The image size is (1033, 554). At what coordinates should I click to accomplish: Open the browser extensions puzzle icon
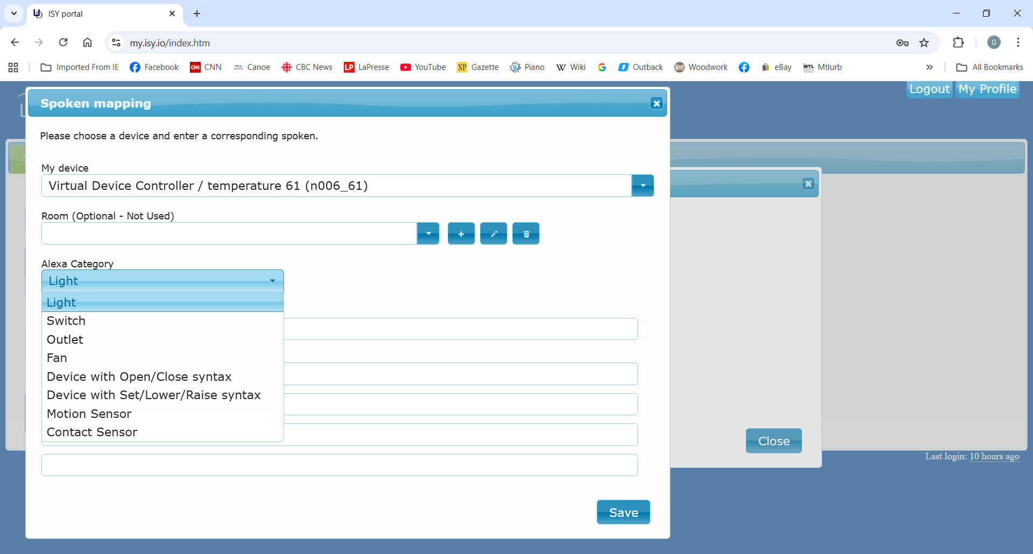click(958, 43)
